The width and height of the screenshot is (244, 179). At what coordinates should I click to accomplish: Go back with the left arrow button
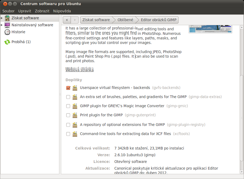(x=67, y=20)
